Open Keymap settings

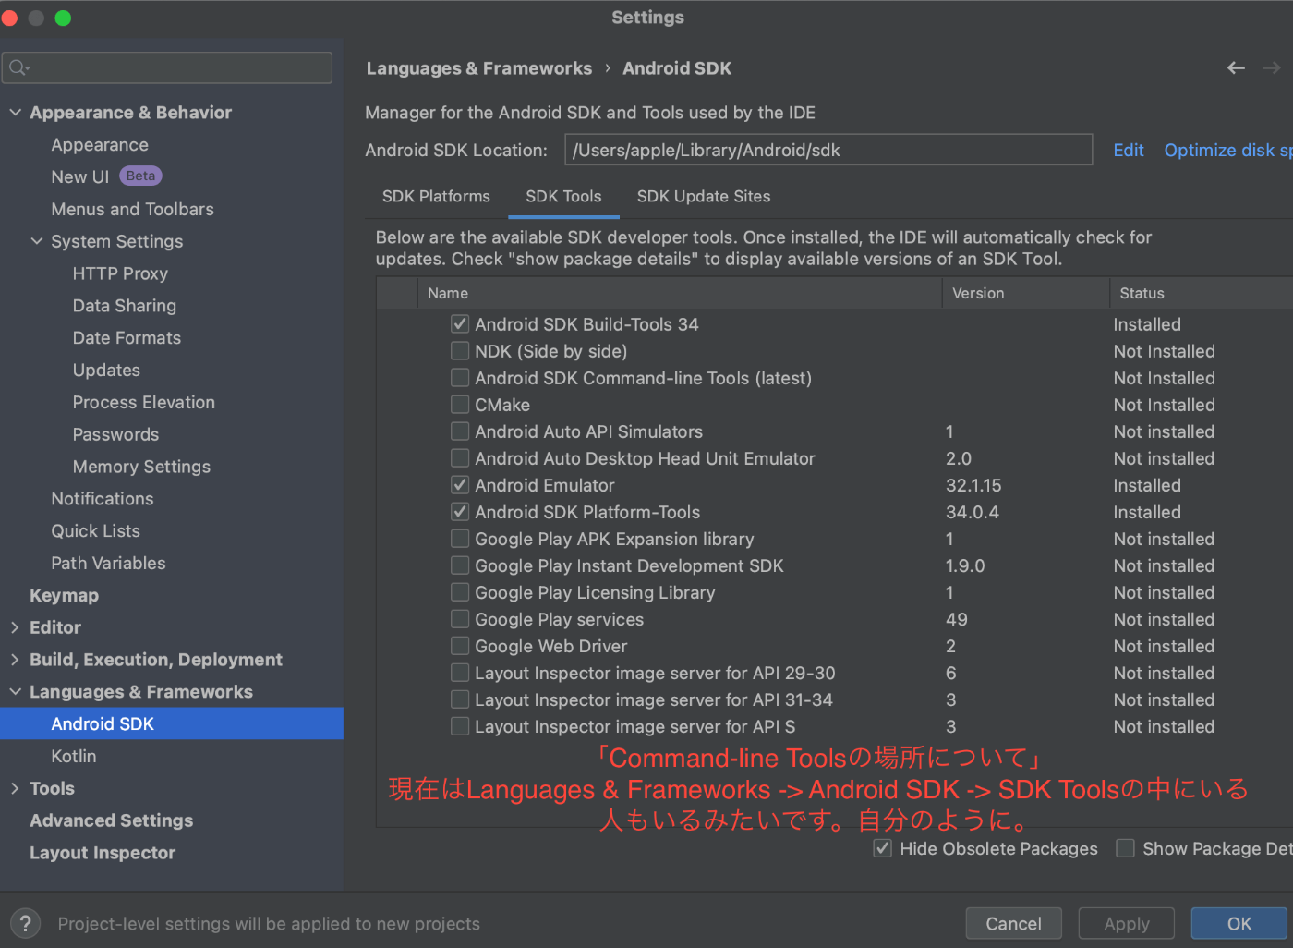(x=64, y=596)
